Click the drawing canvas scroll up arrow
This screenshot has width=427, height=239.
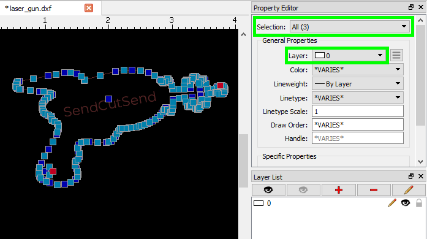coord(243,34)
